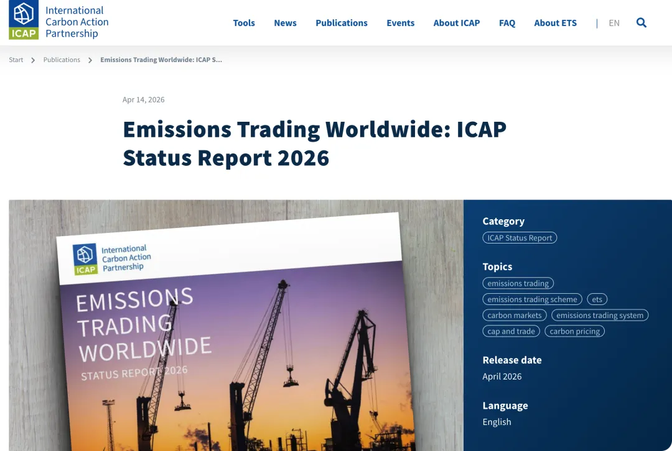Open the Status Report 2026 cover image
The width and height of the screenshot is (672, 451).
pos(236,325)
